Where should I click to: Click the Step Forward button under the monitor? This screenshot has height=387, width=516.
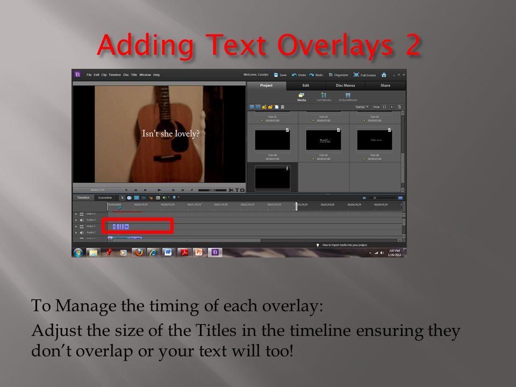[173, 190]
